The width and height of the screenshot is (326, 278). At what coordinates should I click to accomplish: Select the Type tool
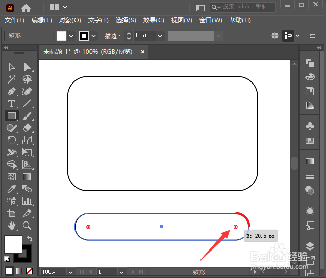(12, 103)
